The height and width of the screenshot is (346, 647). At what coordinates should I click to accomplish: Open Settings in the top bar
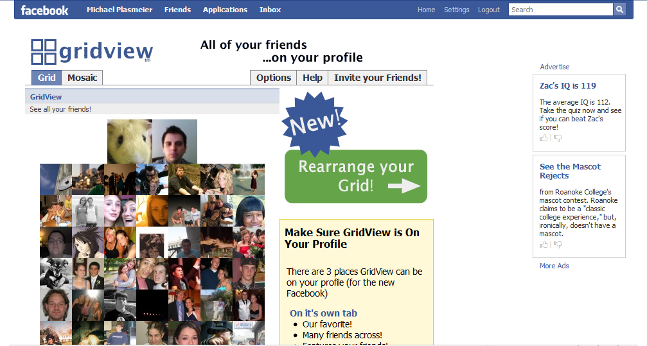click(456, 10)
